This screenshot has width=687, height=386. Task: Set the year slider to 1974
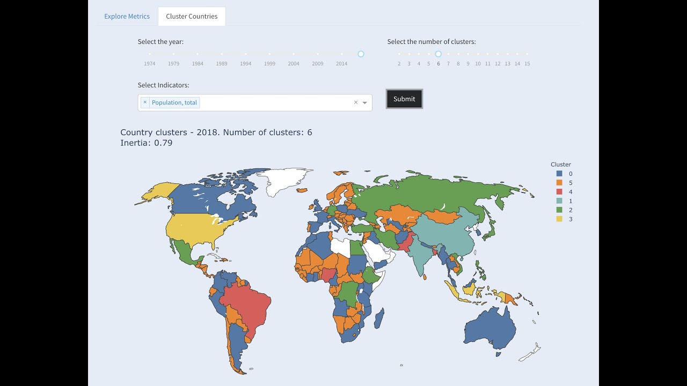tap(150, 54)
